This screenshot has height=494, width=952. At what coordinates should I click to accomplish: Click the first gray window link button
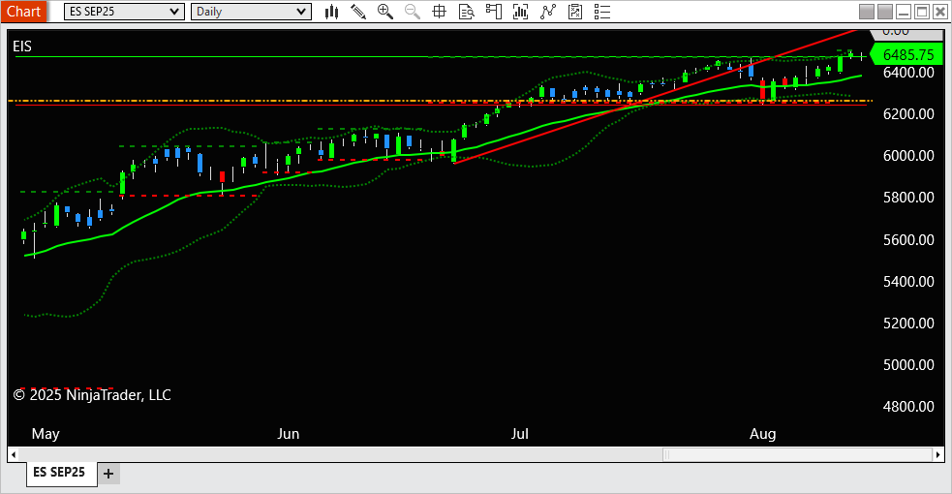[867, 12]
